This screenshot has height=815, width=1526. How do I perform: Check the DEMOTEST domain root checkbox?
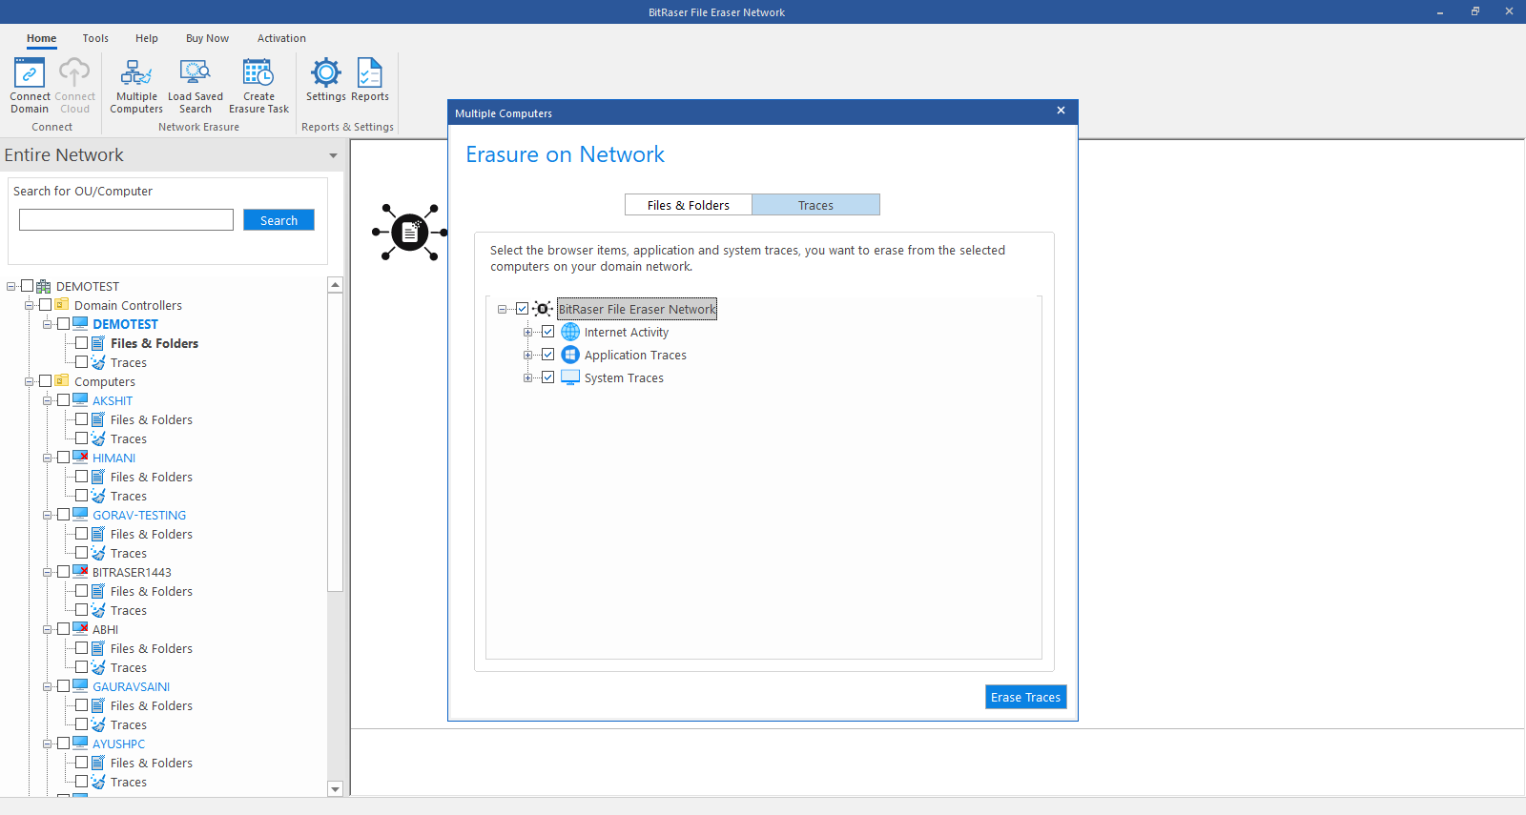click(27, 286)
